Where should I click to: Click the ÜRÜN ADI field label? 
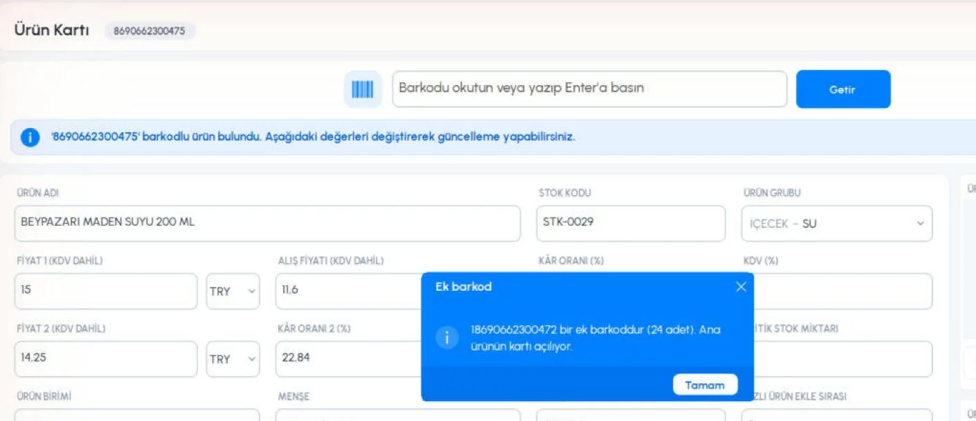point(38,193)
